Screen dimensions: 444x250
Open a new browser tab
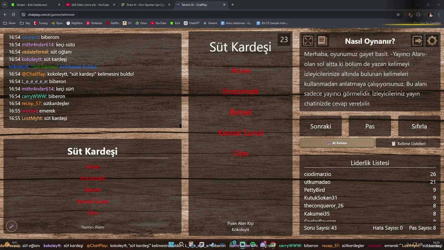[x=232, y=5]
